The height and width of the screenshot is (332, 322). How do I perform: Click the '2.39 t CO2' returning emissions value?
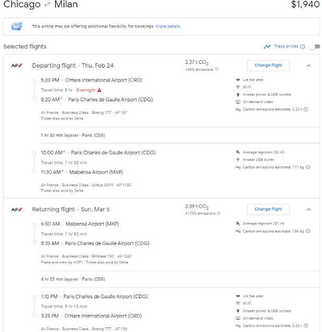[x=196, y=206]
